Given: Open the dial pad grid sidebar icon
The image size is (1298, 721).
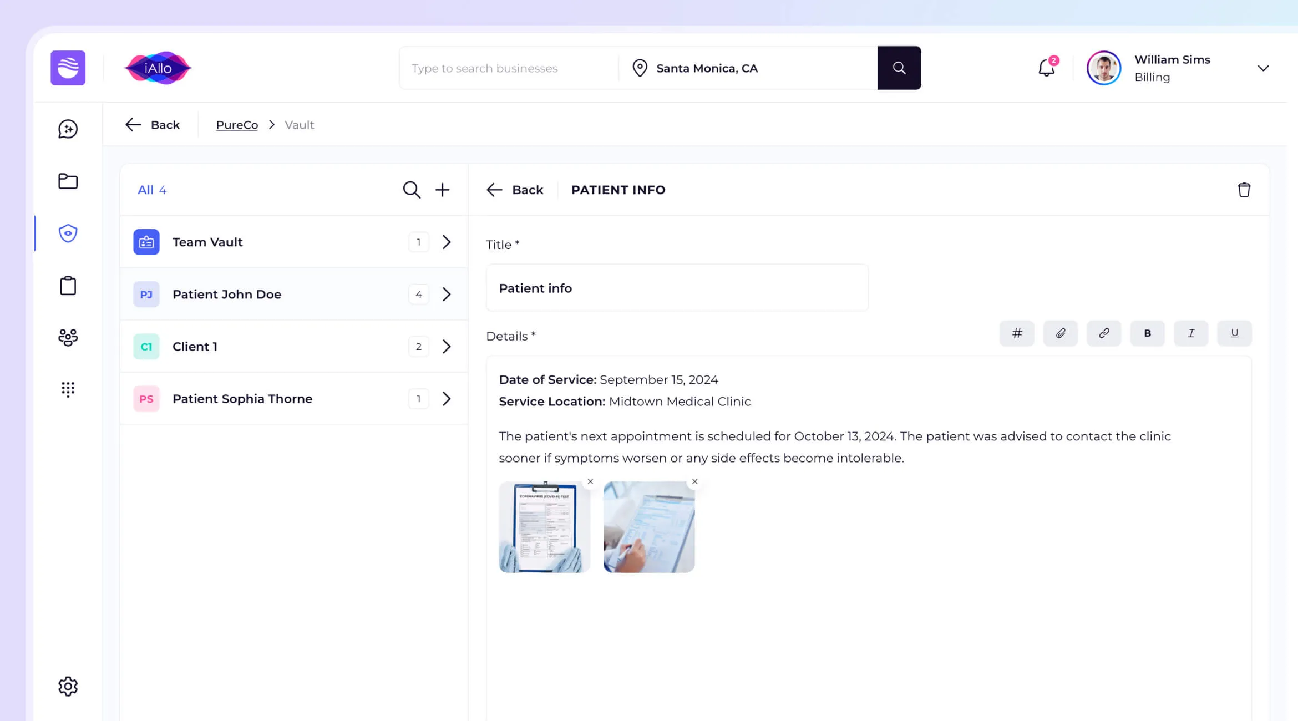Looking at the screenshot, I should tap(68, 389).
